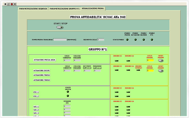Click yellow CICLO ERRORE field for ATTUATORE DISTR
189x118 pixels.
(150, 71)
